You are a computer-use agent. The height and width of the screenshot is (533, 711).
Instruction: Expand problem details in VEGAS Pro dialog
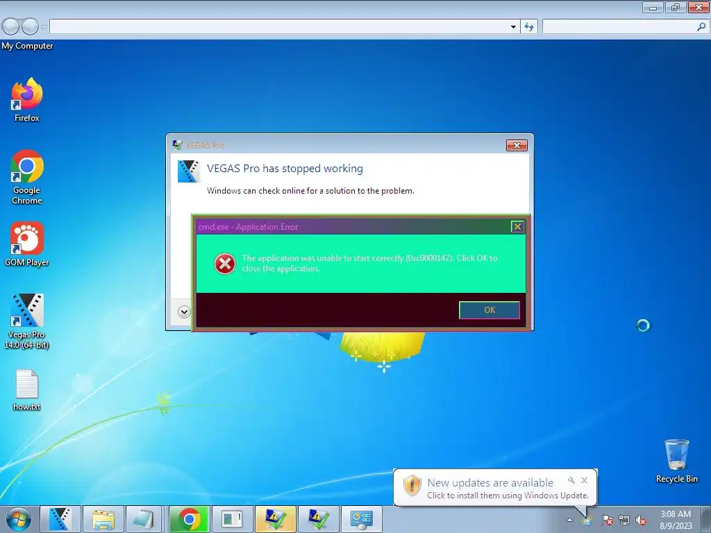coord(183,312)
